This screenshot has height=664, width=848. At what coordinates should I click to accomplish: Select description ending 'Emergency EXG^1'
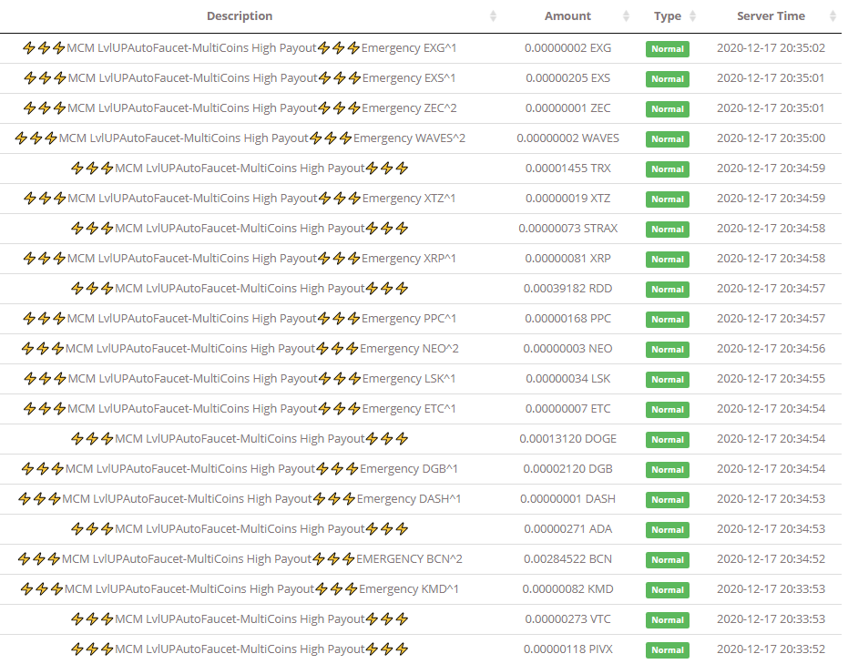(x=240, y=48)
